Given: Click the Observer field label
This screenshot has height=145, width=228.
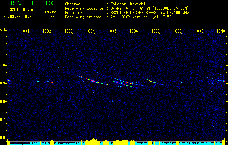Looking at the screenshot, I should click(74, 4).
